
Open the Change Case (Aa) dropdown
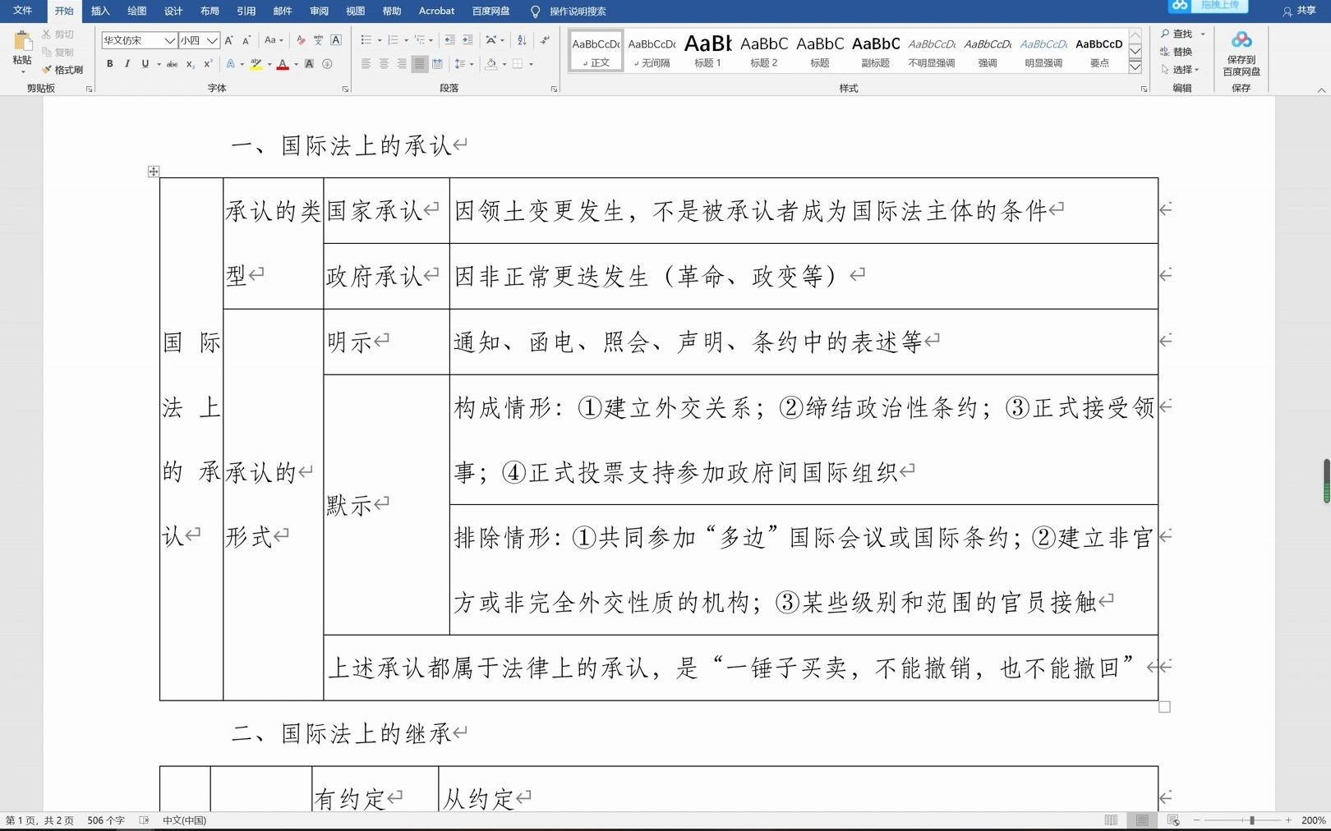[273, 40]
